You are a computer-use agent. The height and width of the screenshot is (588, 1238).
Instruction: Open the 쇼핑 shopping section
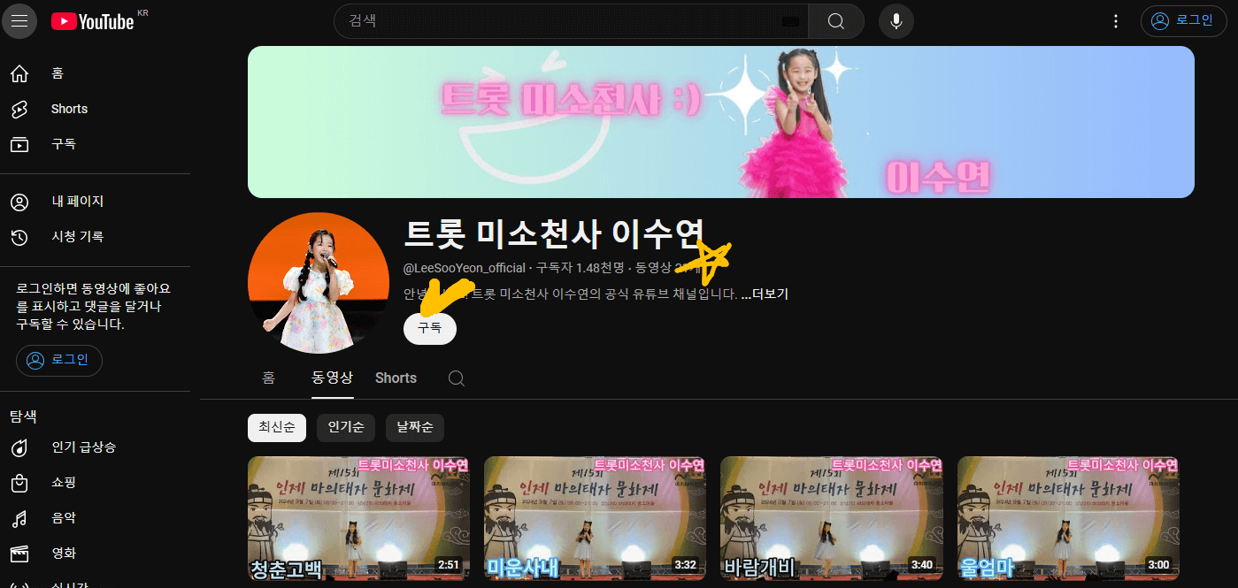(65, 483)
